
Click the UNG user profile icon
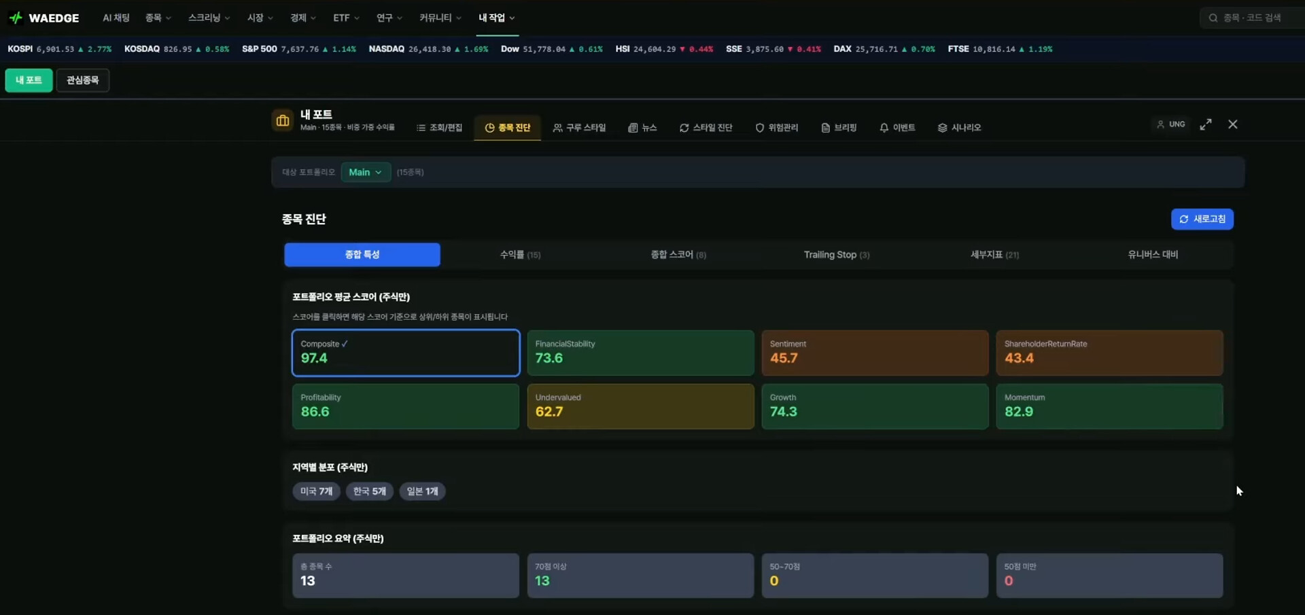pos(1160,124)
